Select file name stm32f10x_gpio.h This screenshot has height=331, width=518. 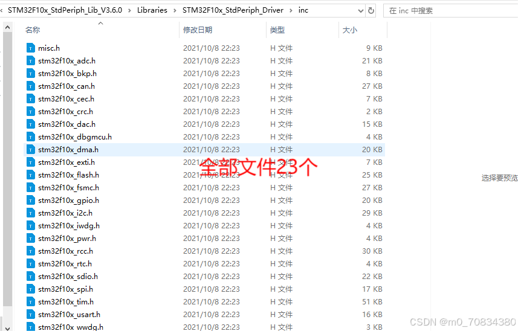pos(68,201)
